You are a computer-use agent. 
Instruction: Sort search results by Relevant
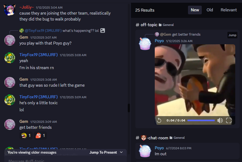point(228,10)
